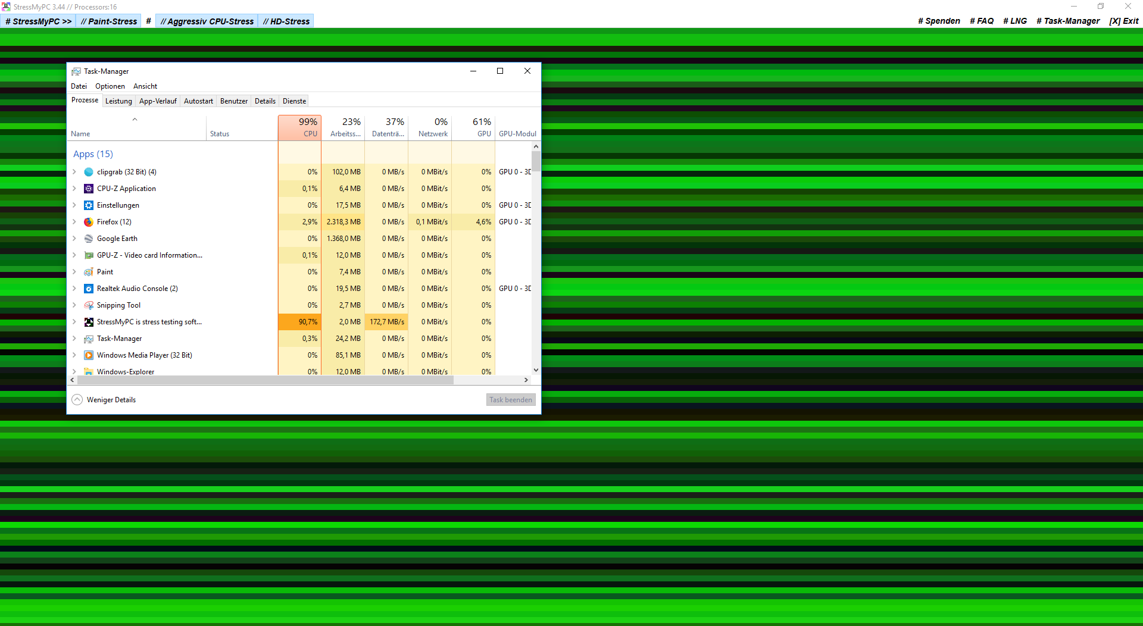Click the 172,7 MB/s disk usage cell
The width and height of the screenshot is (1143, 626).
(386, 322)
